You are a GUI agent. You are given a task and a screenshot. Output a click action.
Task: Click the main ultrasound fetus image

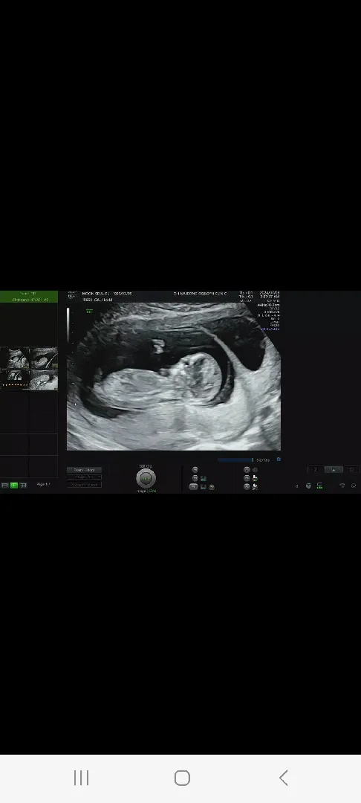[x=174, y=376]
